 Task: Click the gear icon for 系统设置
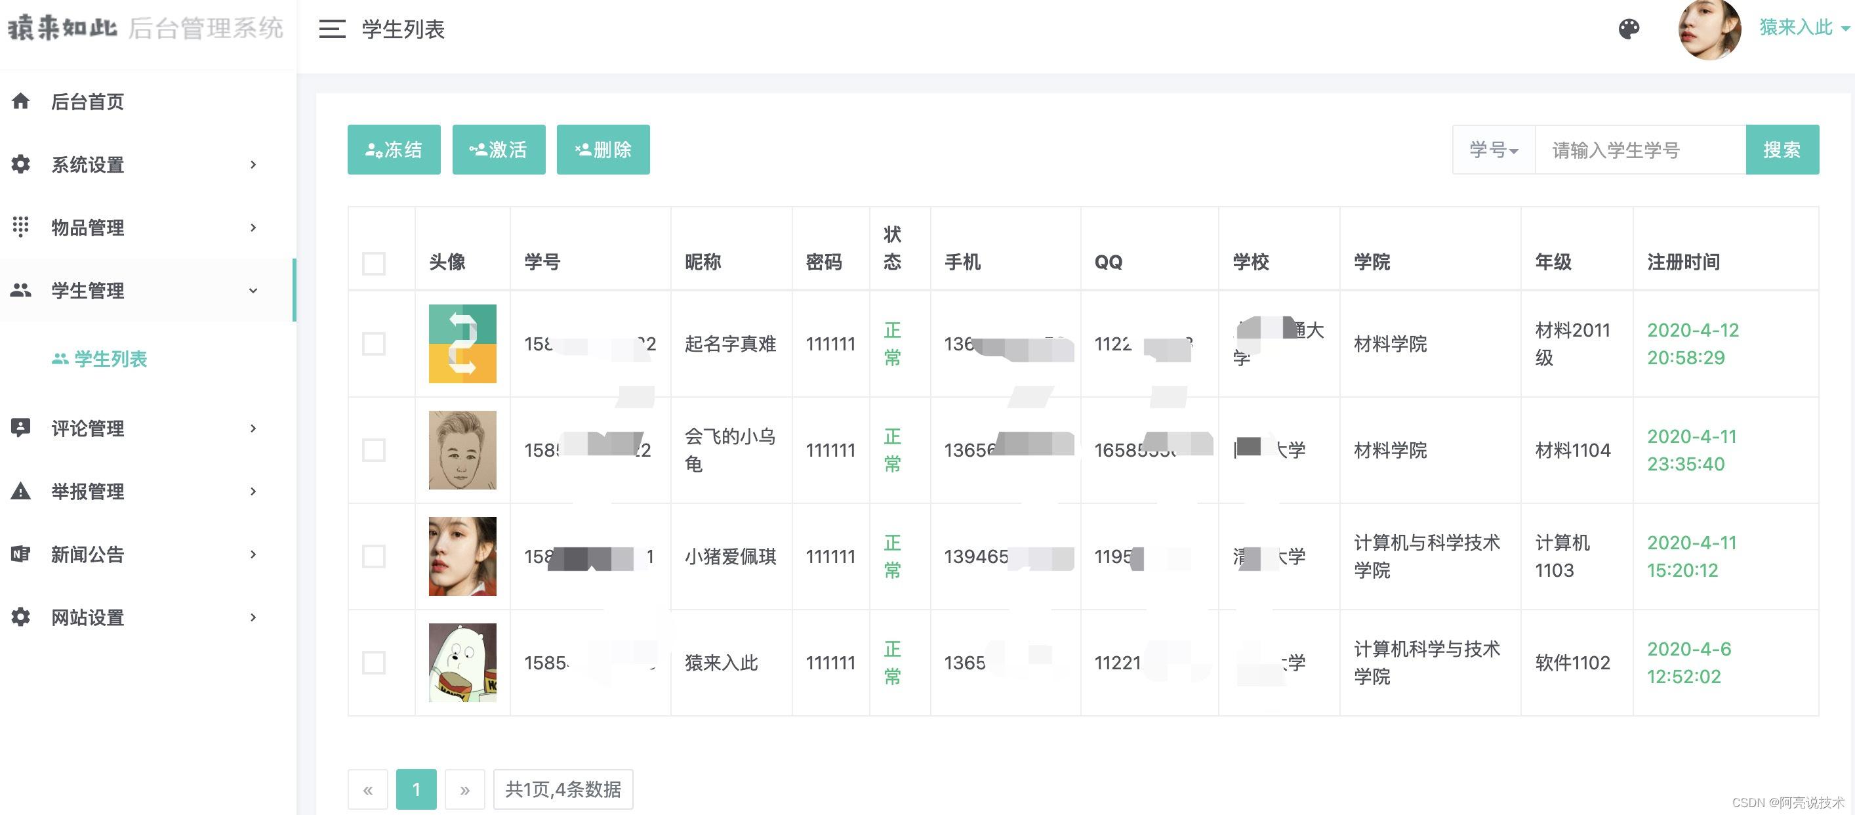click(x=21, y=164)
